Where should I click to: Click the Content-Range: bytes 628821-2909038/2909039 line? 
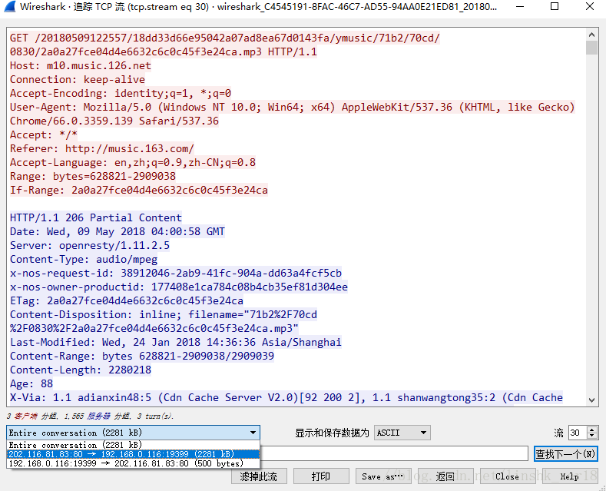(142, 356)
